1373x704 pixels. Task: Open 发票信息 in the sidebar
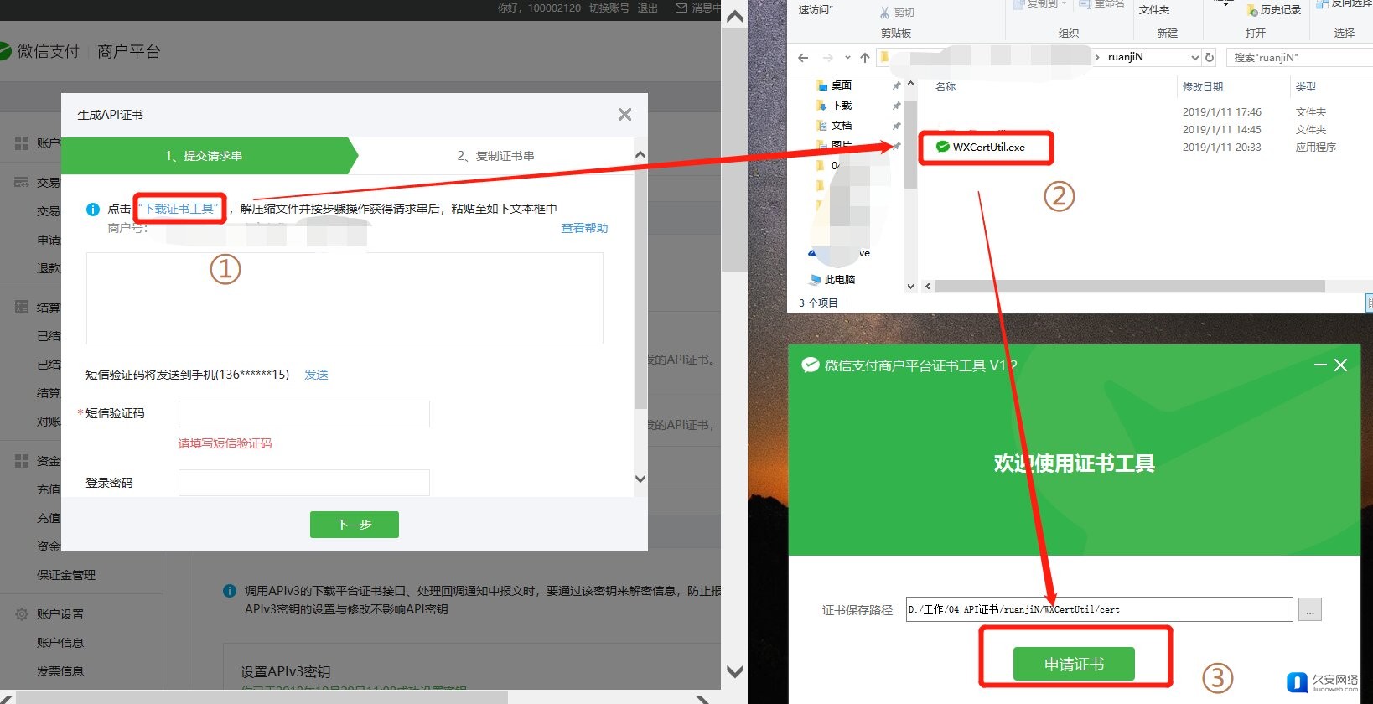click(60, 671)
